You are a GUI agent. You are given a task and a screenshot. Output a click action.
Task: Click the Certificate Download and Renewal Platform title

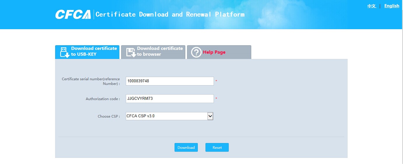pyautogui.click(x=170, y=14)
